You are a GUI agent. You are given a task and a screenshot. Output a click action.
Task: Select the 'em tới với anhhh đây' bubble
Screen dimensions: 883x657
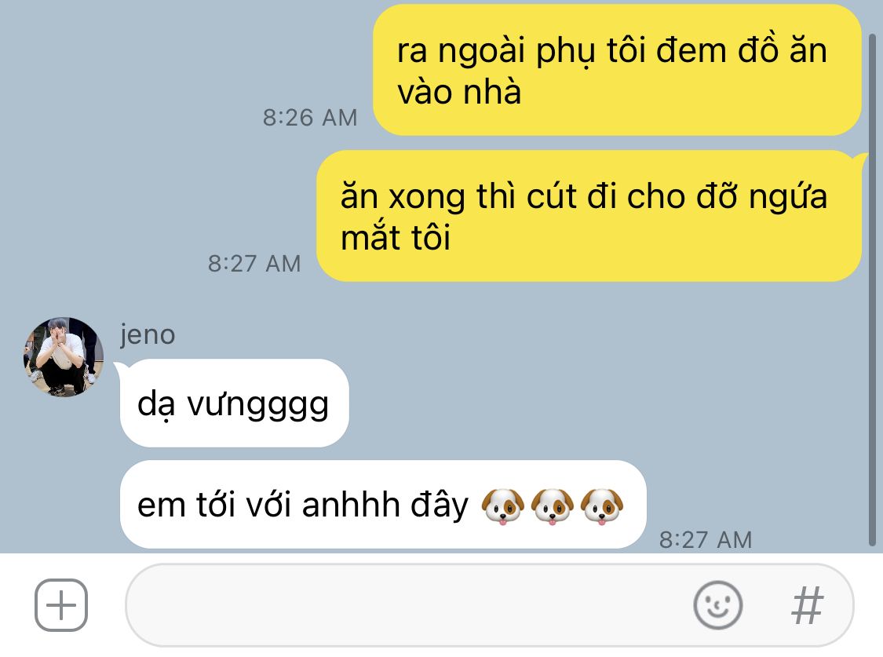click(383, 505)
